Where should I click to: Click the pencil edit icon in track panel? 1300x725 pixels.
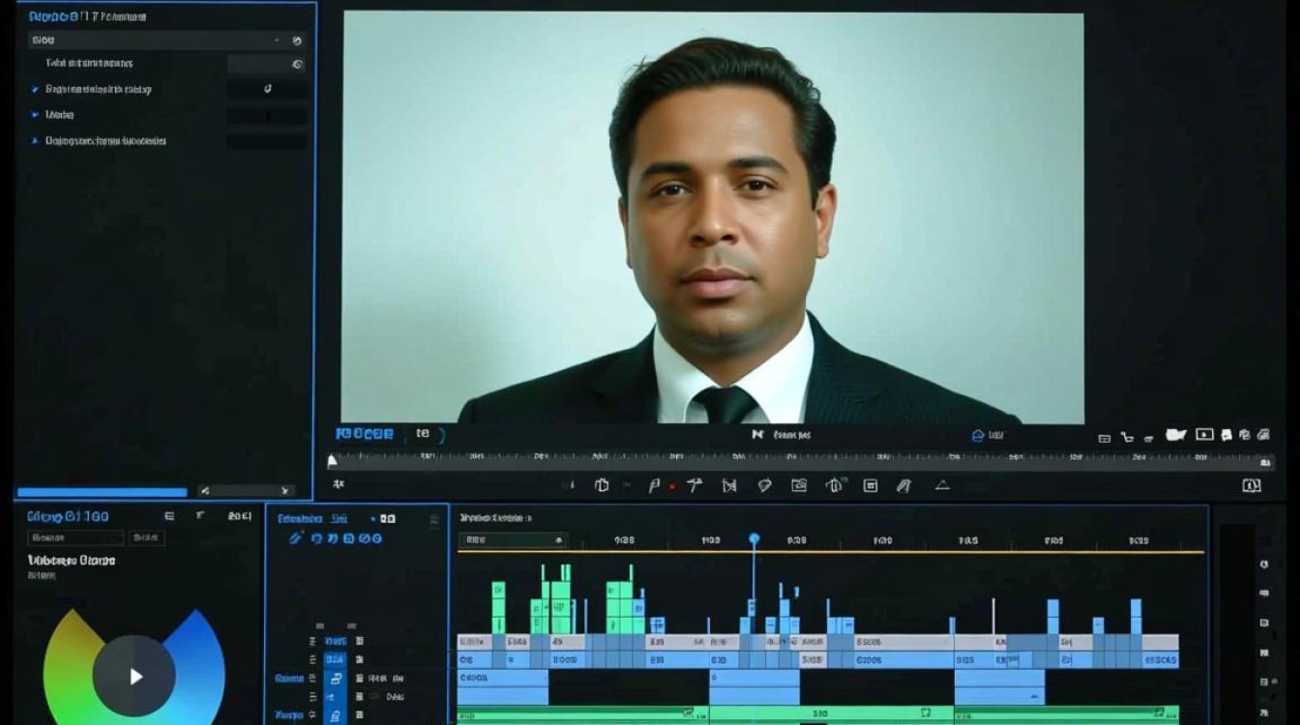[297, 538]
